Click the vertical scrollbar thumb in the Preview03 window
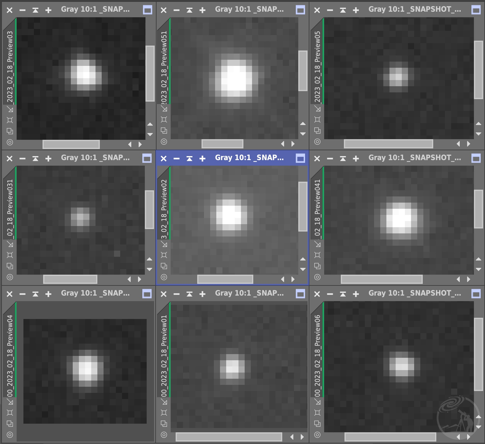The width and height of the screenshot is (485, 444). pos(150,74)
